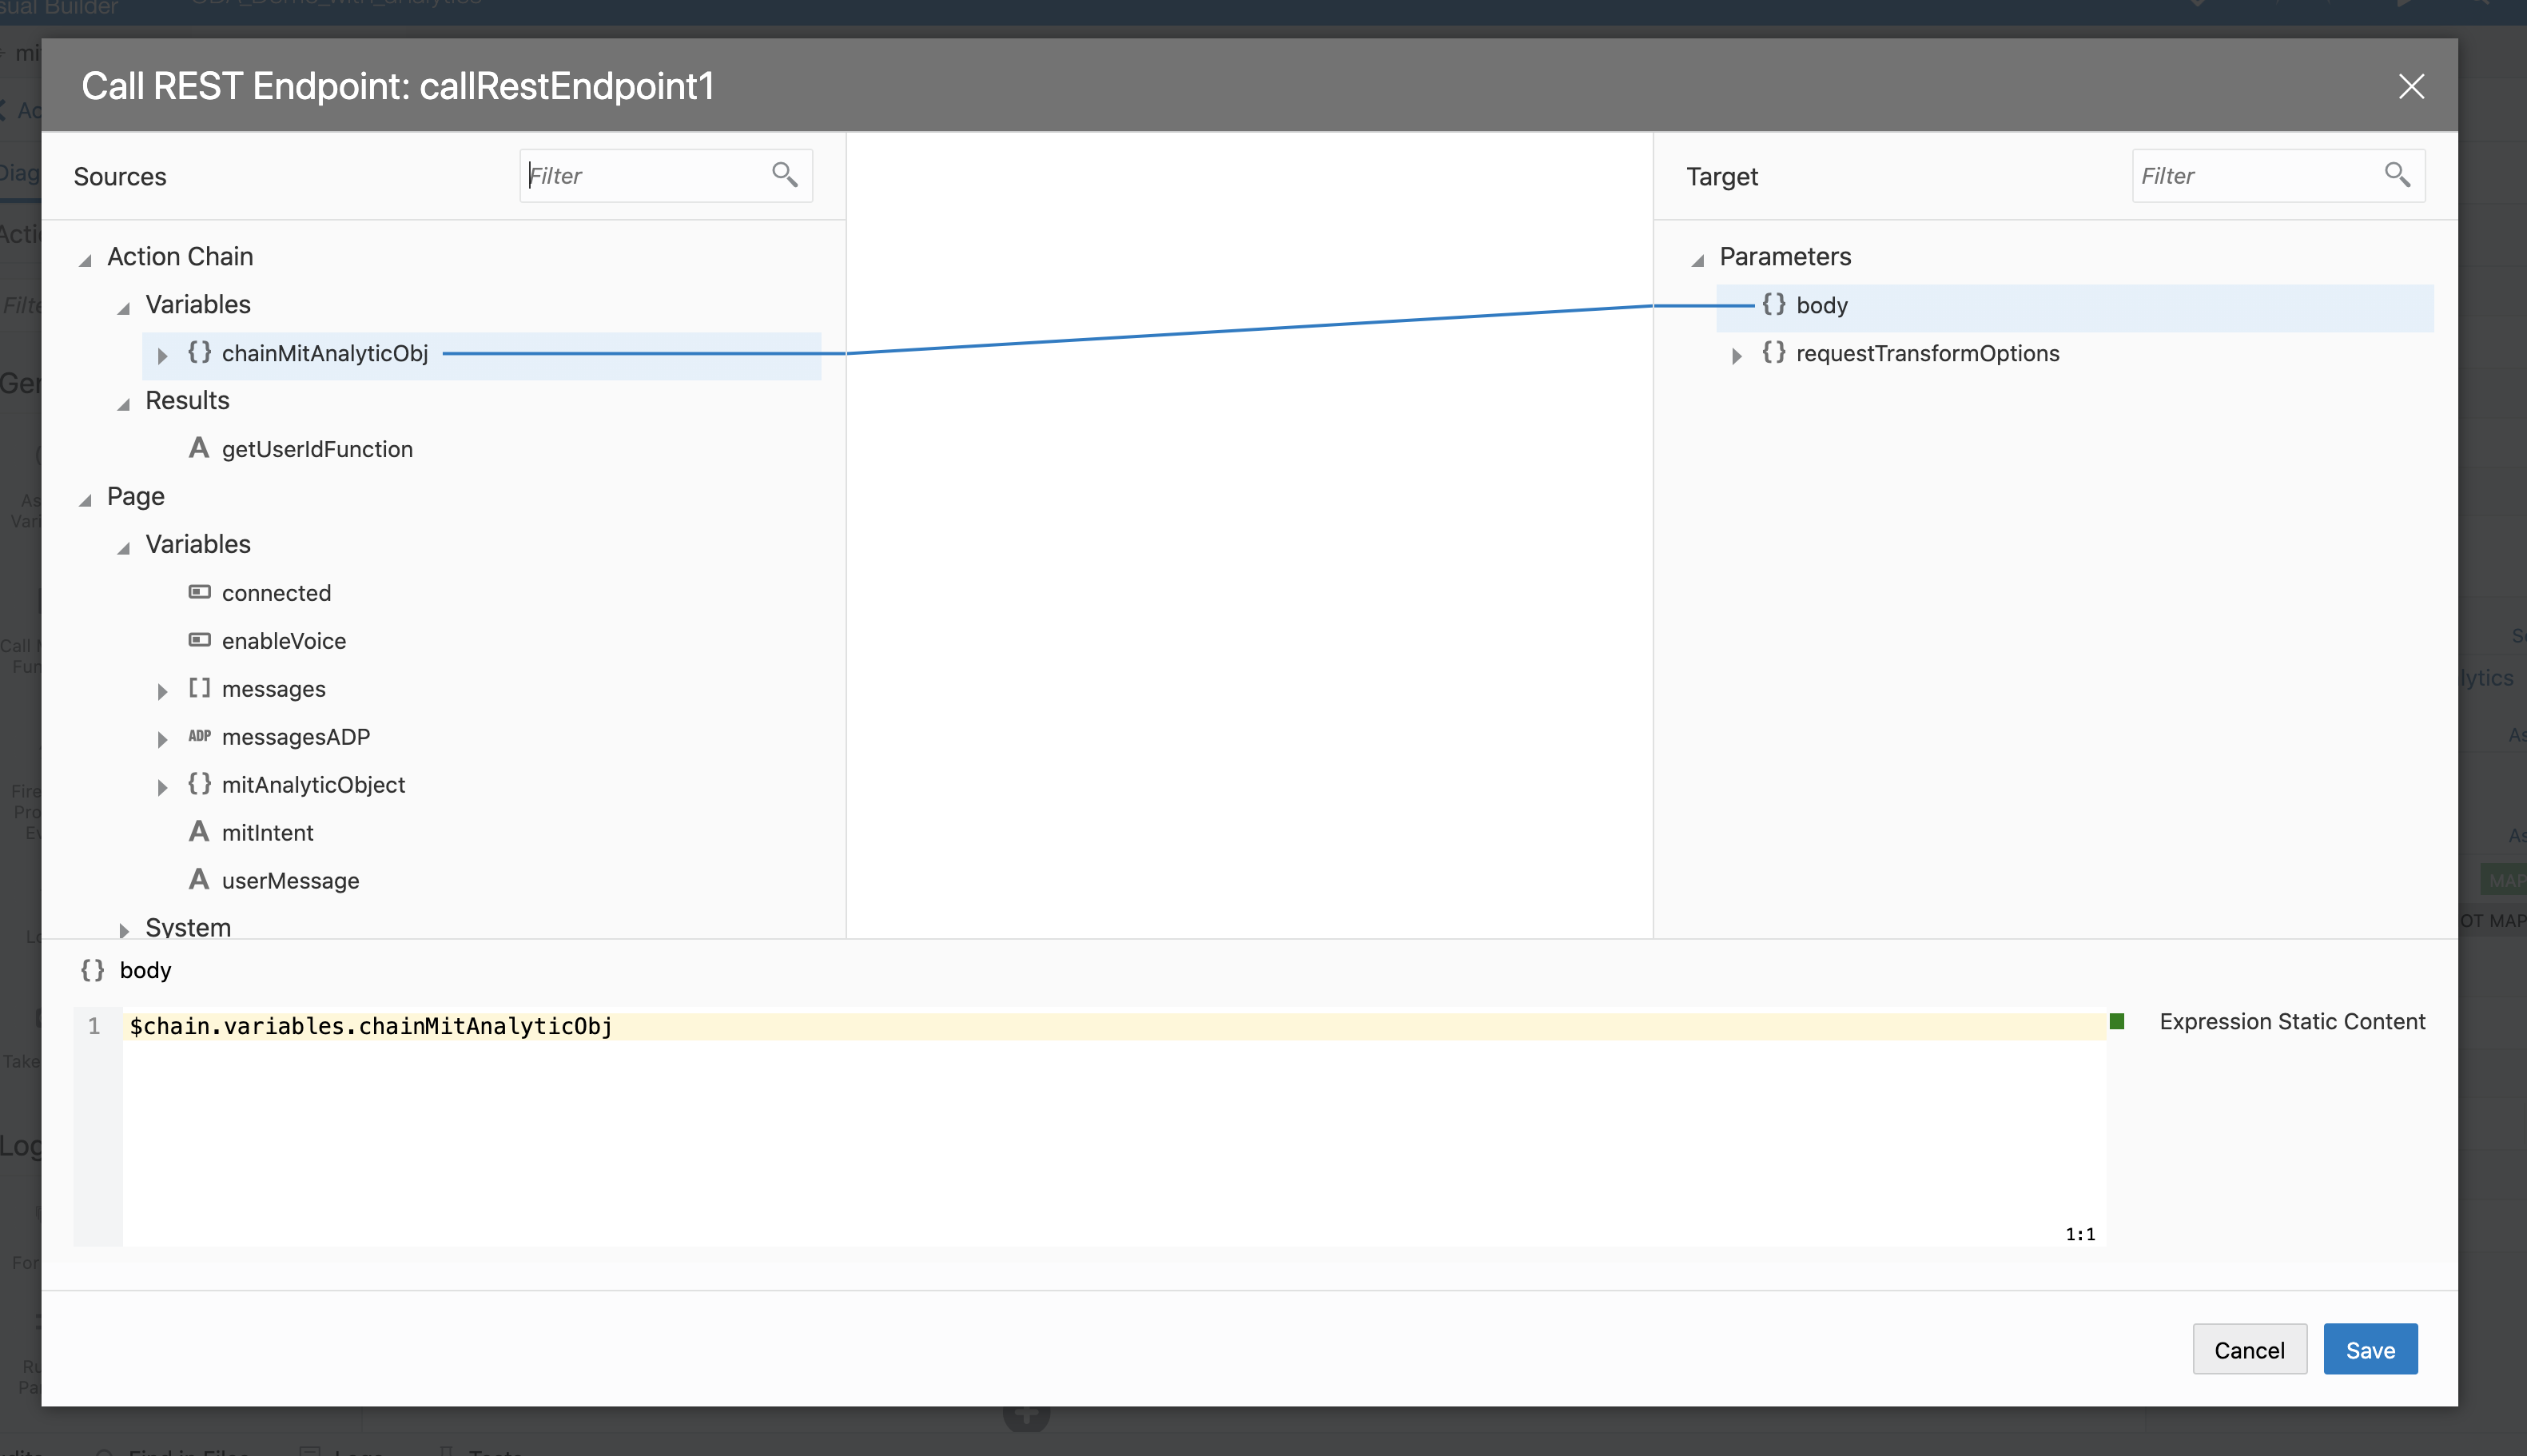
Task: Click the boolean icon beside enableVoice
Action: tap(200, 641)
